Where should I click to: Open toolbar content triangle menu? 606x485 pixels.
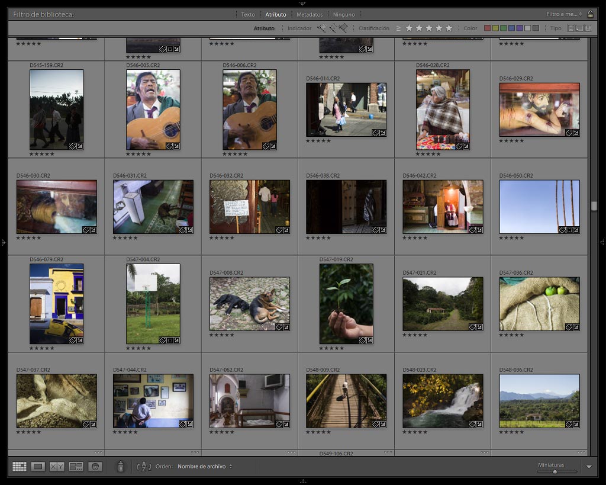click(x=589, y=467)
